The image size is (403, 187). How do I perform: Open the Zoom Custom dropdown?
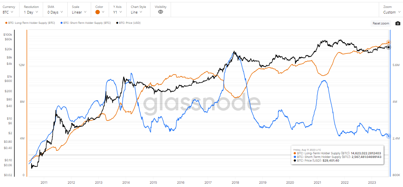coord(391,12)
